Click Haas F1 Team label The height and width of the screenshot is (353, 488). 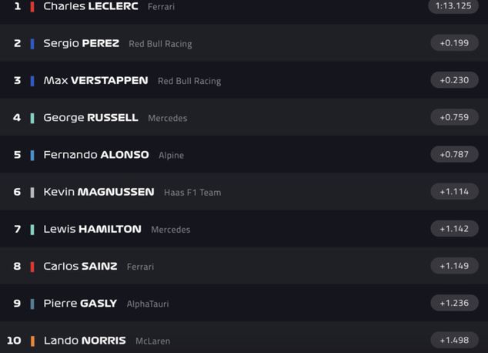[192, 193]
